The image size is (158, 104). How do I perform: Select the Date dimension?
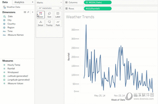pos(10,17)
